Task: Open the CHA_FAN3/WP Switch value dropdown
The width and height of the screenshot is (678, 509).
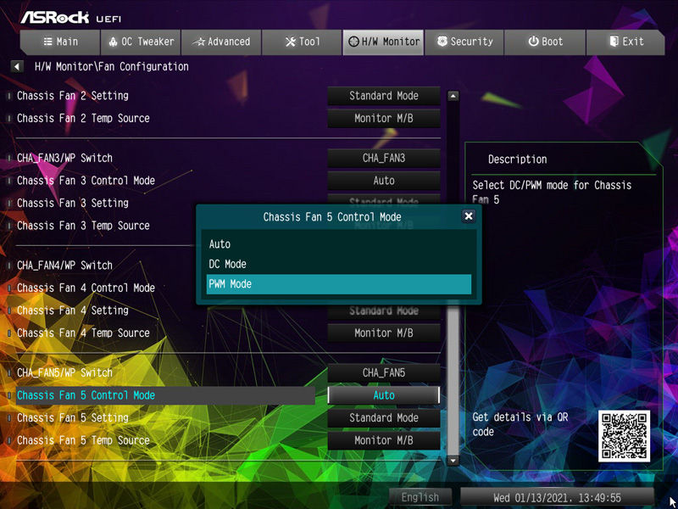Action: [384, 158]
